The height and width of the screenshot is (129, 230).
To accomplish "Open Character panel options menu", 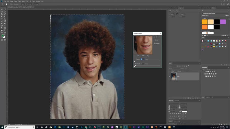I will pos(200,101).
